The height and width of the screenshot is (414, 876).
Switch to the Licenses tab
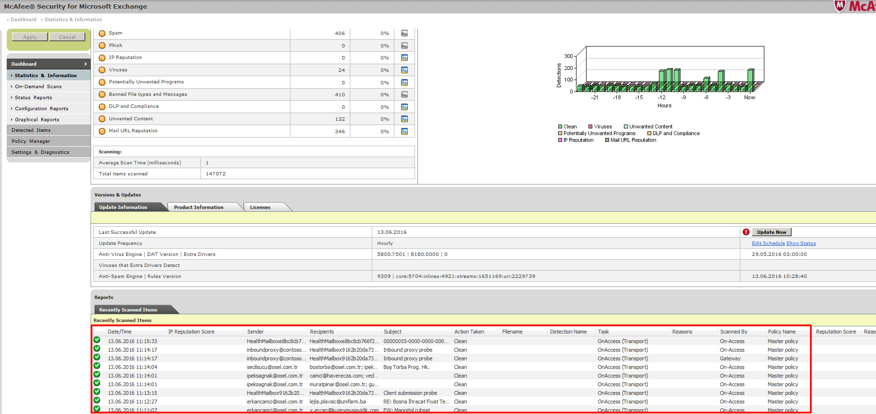pos(260,207)
